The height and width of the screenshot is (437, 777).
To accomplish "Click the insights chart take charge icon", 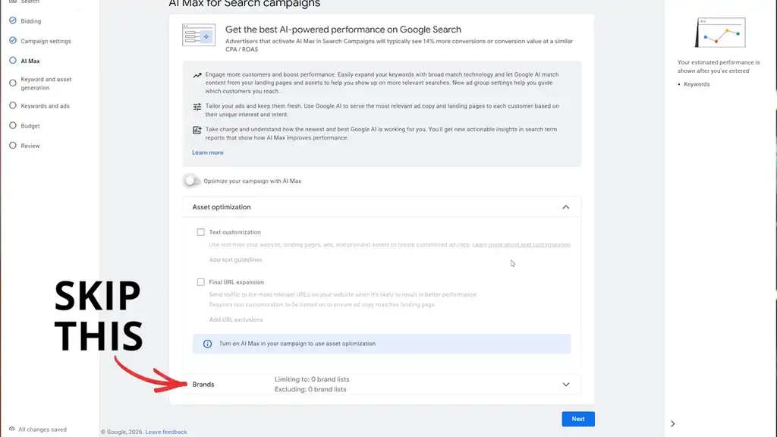I will (197, 130).
